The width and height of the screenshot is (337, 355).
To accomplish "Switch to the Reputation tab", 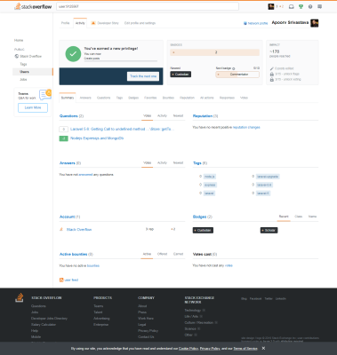I will click(x=187, y=98).
